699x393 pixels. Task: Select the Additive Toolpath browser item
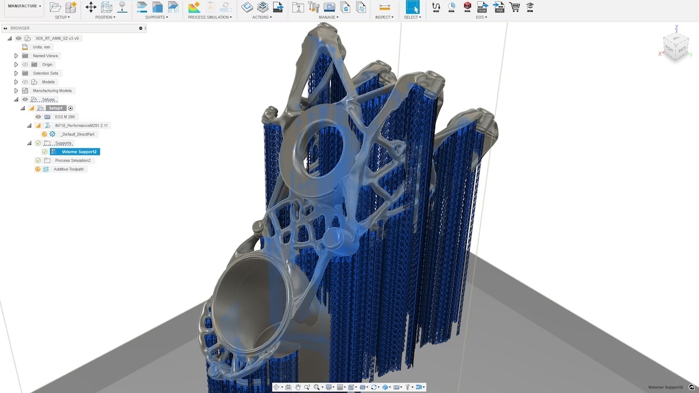68,169
